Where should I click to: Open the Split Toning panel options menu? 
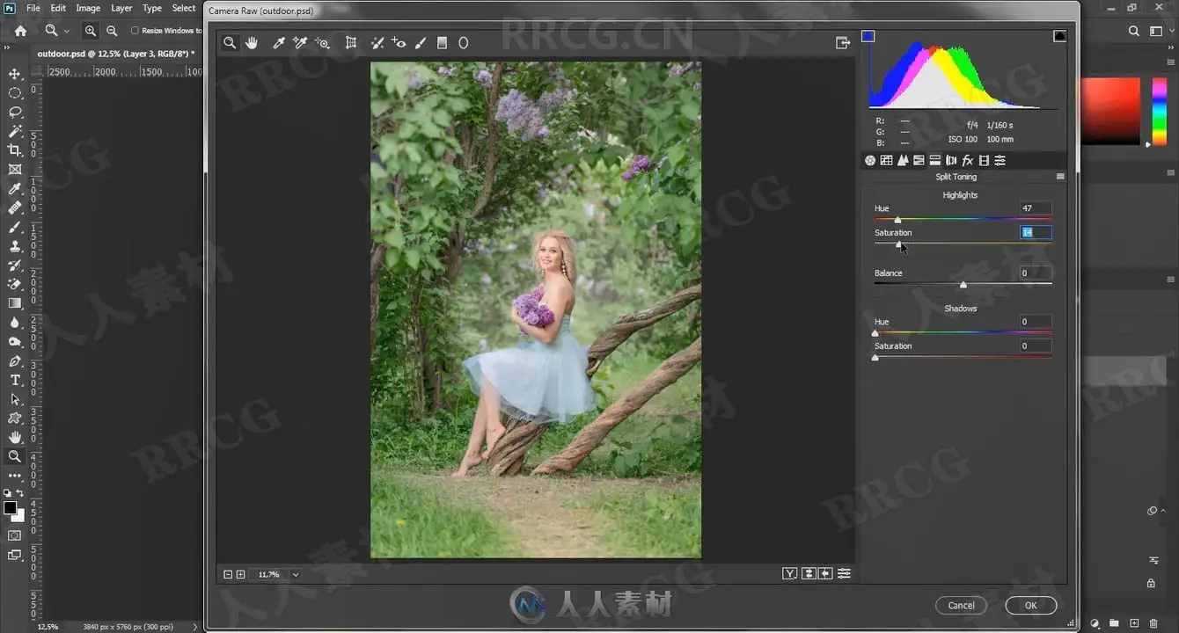tap(1060, 177)
